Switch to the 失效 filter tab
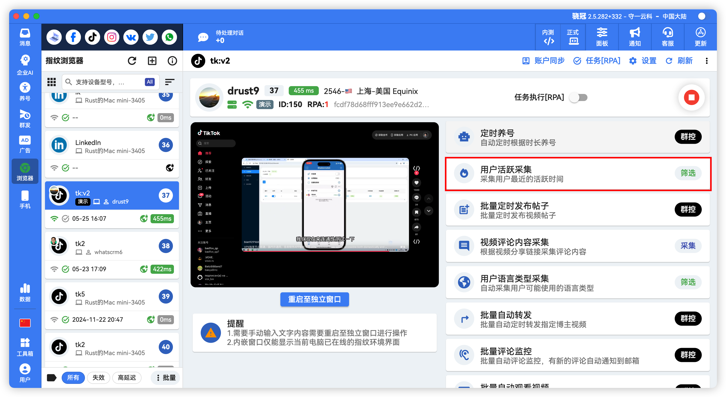 (98, 378)
